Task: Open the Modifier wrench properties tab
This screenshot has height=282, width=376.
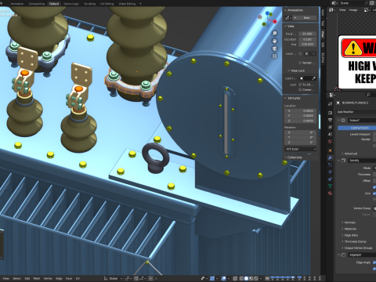Action: (330, 157)
